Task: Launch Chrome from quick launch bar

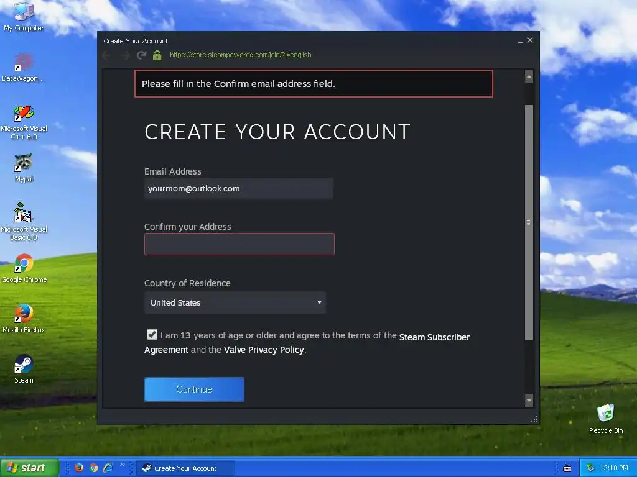Action: [x=94, y=468]
